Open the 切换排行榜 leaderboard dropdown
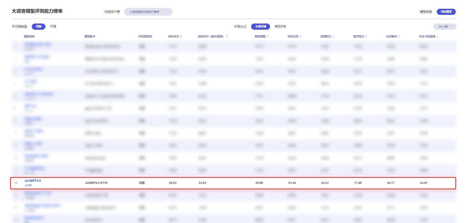This screenshot has width=466, height=223. [148, 12]
